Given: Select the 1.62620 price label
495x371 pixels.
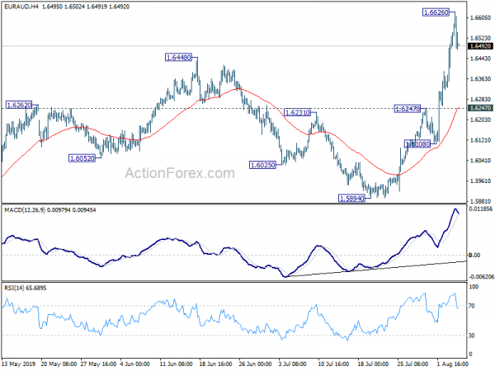Looking at the screenshot, I should 19,105.
